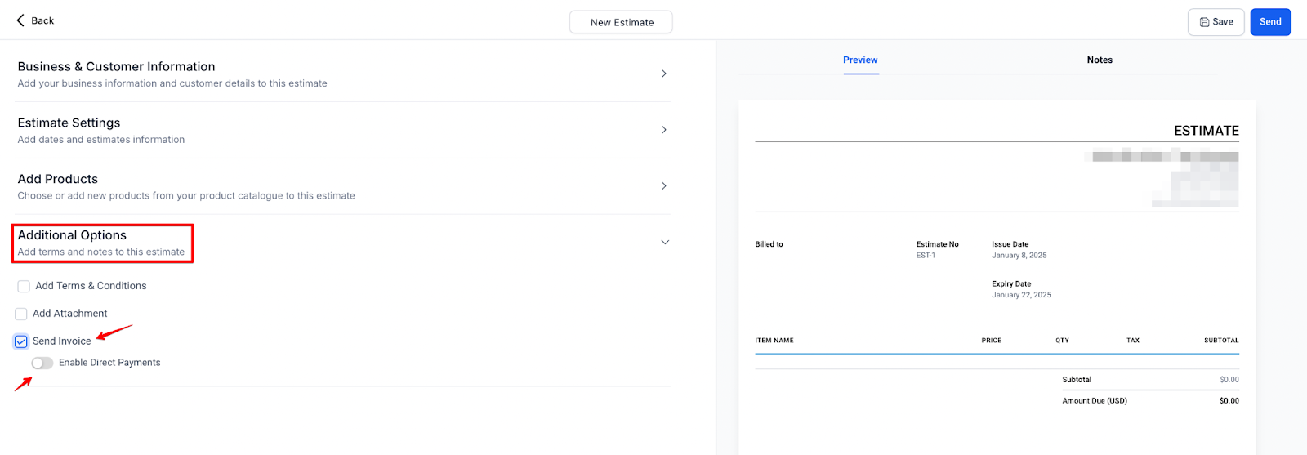Screen dimensions: 1307x455
Task: Turn on Enable Direct Payments toggle
Action: coord(42,364)
